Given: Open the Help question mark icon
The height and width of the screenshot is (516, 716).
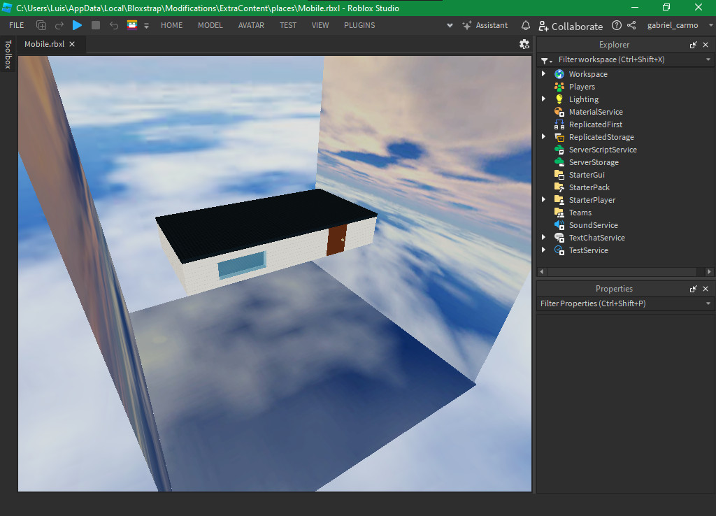Looking at the screenshot, I should tap(616, 25).
